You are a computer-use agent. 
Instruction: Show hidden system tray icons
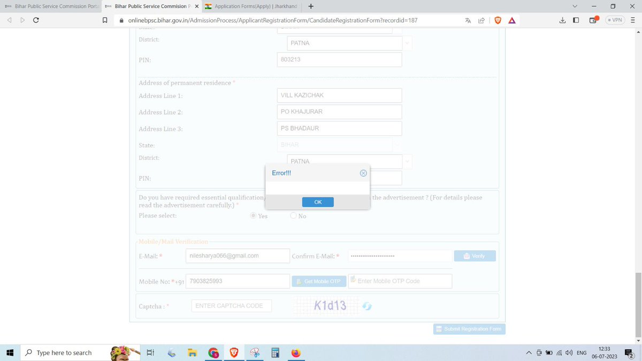529,352
